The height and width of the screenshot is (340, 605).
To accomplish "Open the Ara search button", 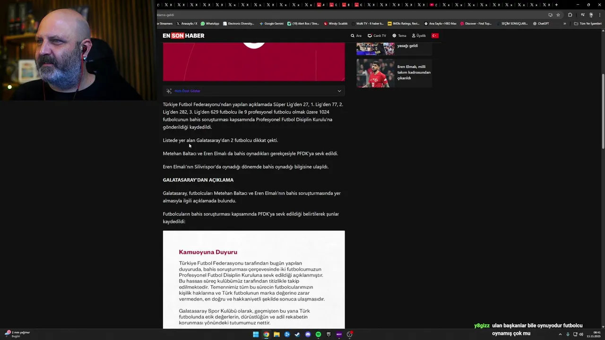I will 356,36.
